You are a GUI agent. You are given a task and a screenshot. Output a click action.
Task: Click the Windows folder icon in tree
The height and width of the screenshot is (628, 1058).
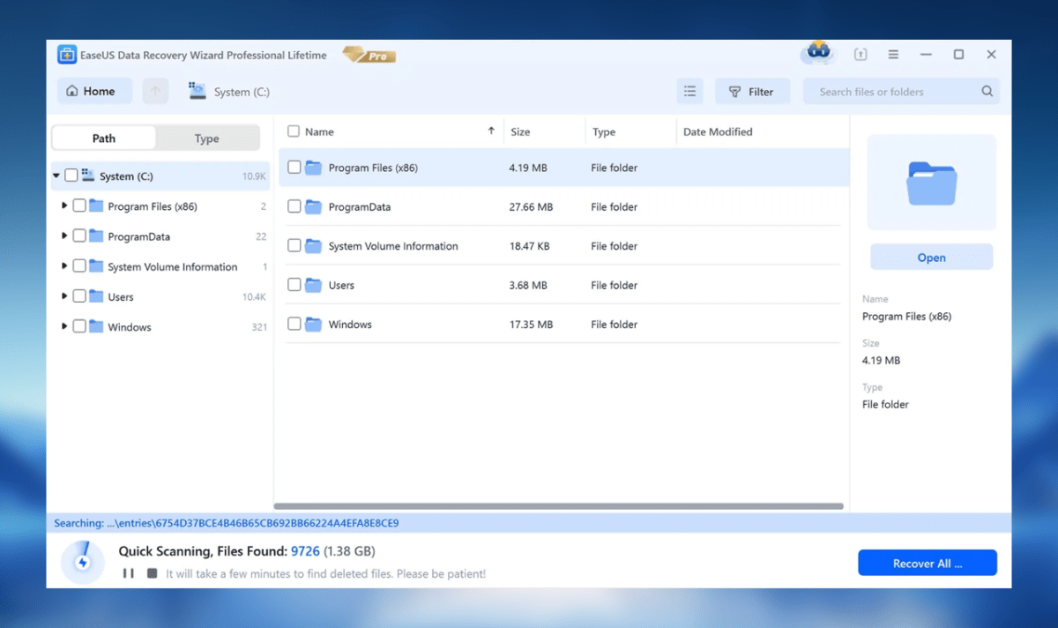[96, 326]
